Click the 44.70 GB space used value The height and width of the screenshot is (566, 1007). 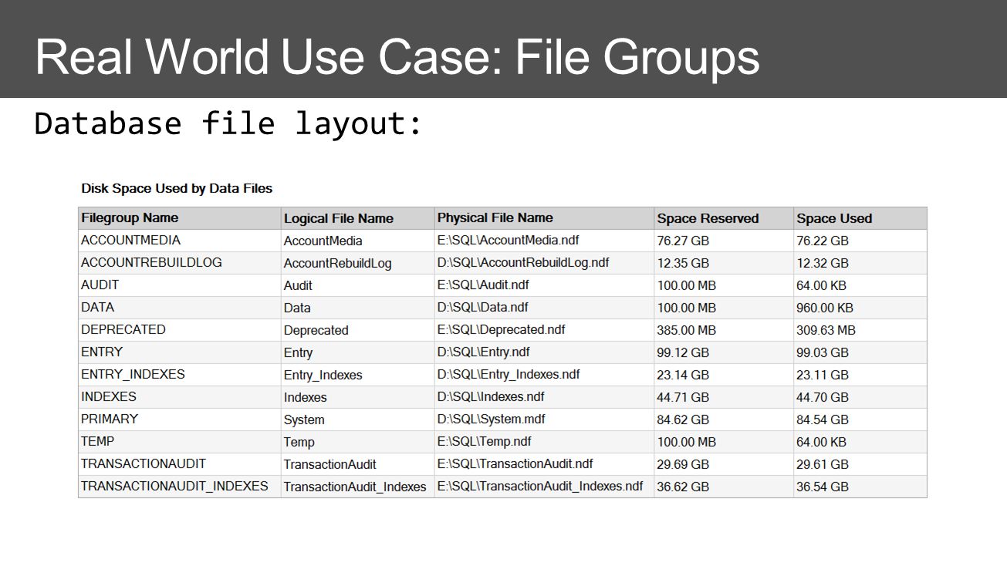pos(823,398)
